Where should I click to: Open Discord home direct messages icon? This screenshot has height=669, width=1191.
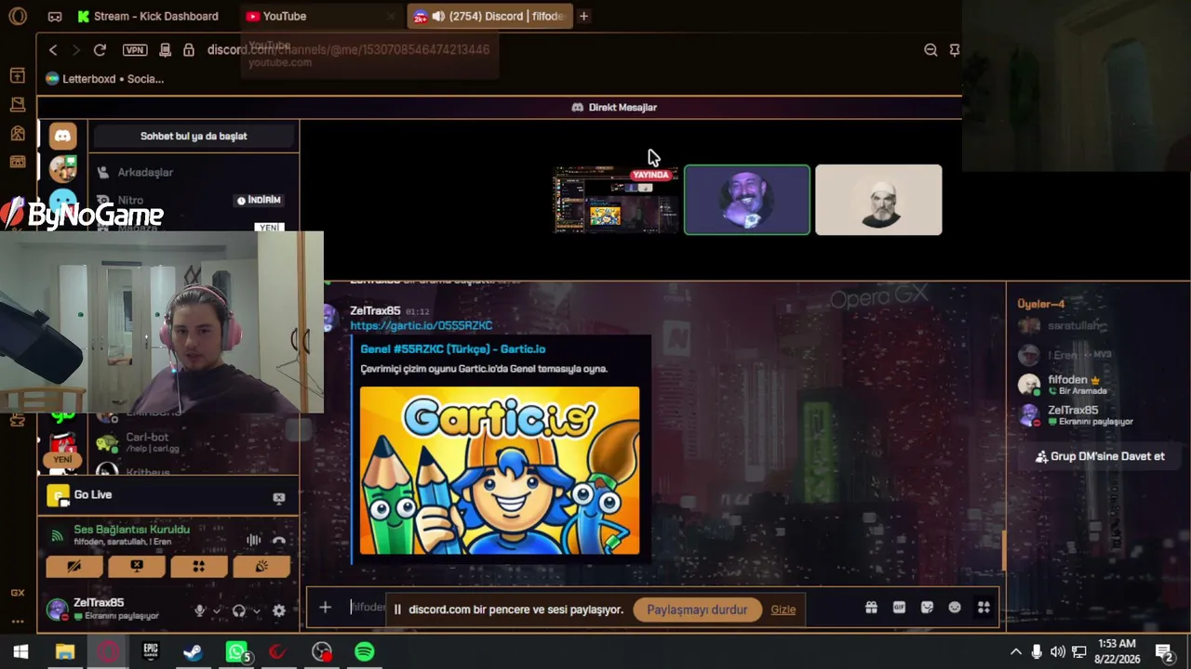click(62, 136)
